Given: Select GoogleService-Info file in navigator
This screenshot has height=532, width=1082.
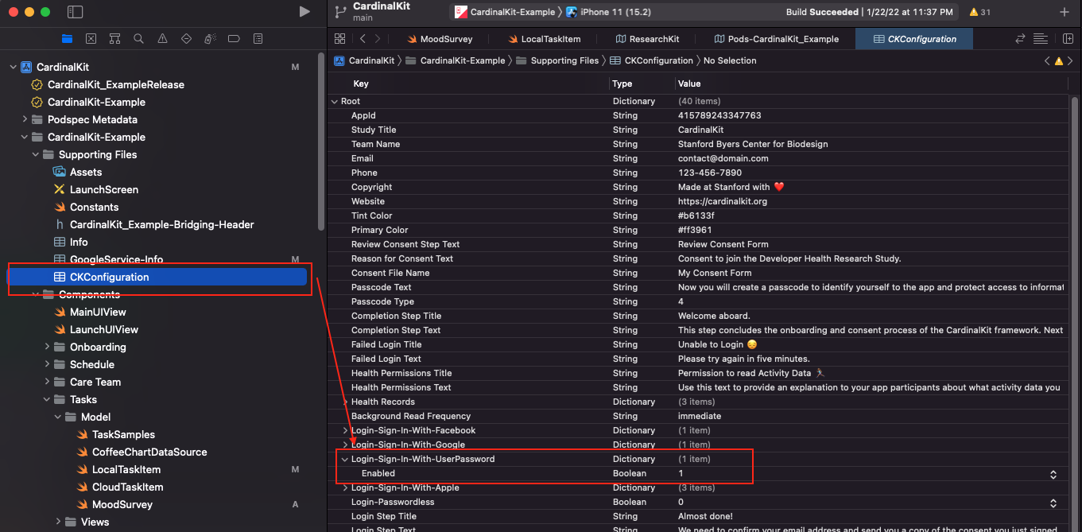Looking at the screenshot, I should (x=116, y=260).
